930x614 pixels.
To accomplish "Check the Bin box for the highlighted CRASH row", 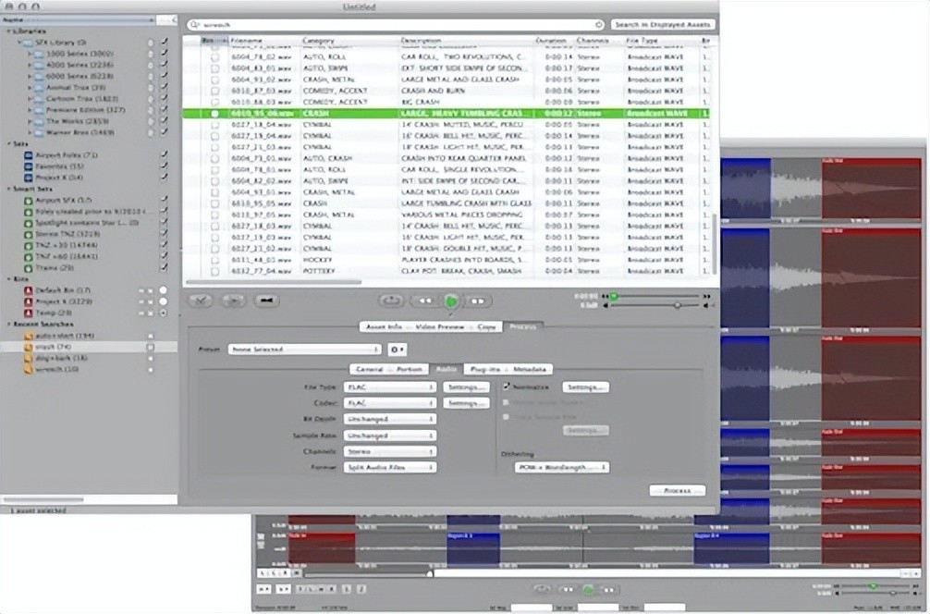I will (x=214, y=114).
